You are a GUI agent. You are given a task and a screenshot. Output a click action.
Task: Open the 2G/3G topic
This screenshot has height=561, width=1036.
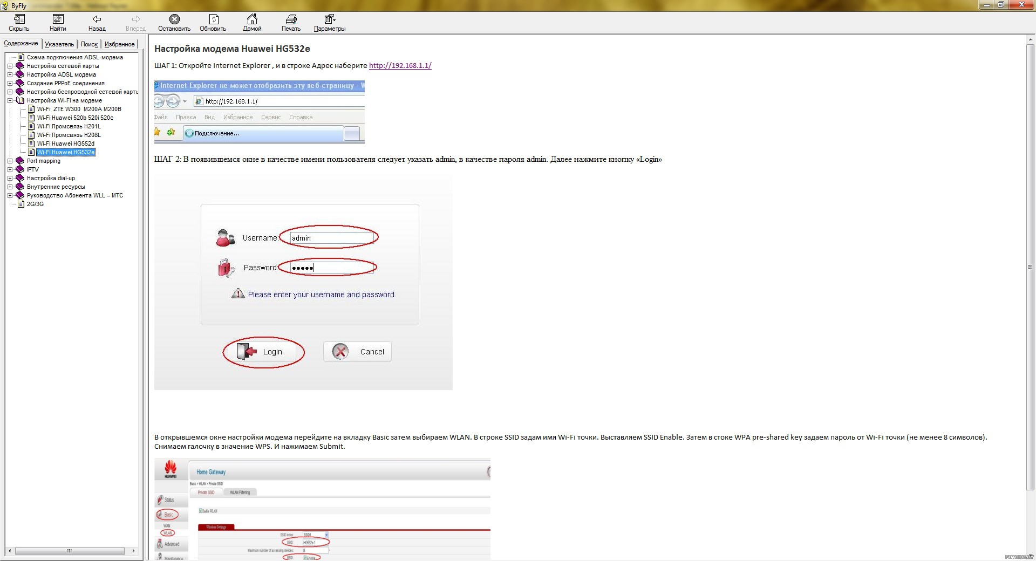35,204
